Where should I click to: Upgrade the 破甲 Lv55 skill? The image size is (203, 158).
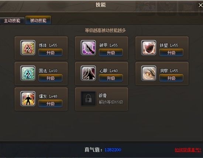111,53
